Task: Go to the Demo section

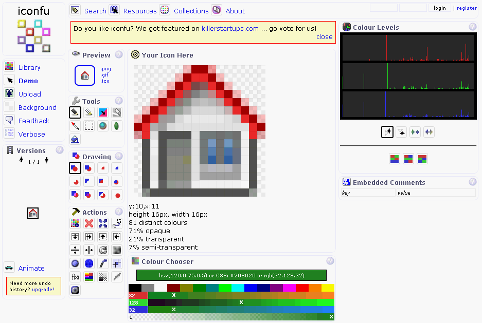Action: 28,81
